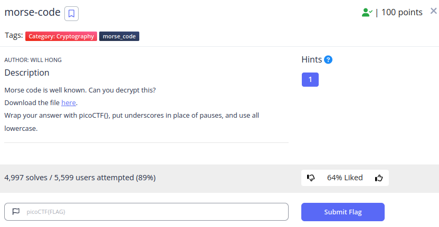
Task: Click the thumbs up like icon
Action: point(379,178)
